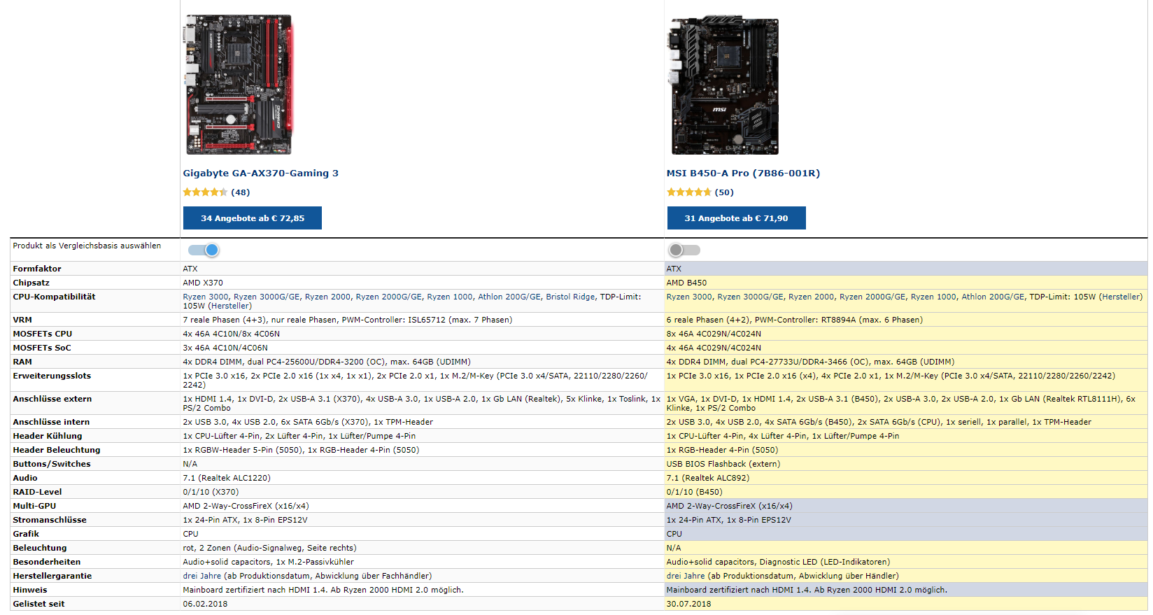Screen dimensions: 1153x615
Task: Click Ryzen 2000G/GE link in MSI column
Action: pyautogui.click(x=872, y=297)
